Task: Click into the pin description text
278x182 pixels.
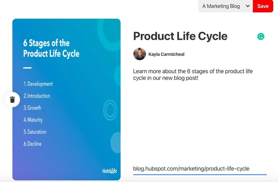Action: click(193, 75)
